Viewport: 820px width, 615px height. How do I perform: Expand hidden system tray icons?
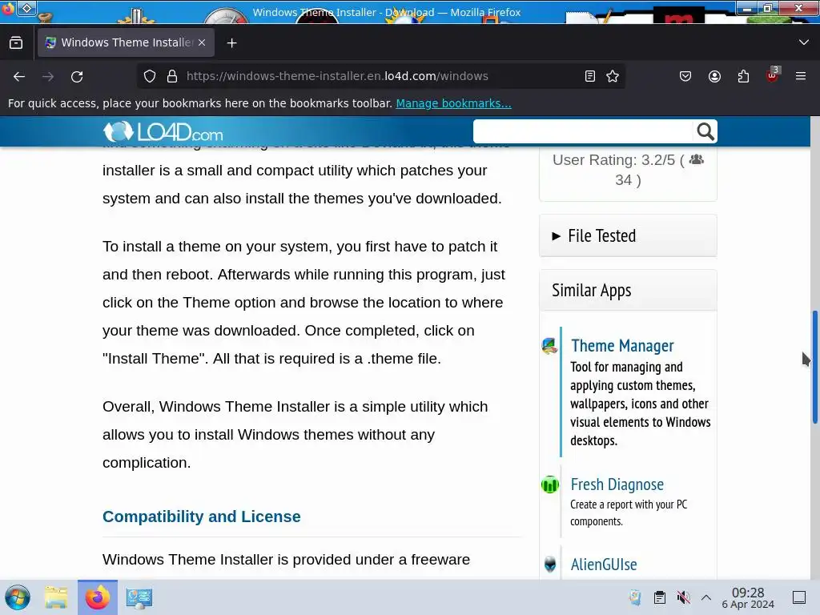pos(706,597)
